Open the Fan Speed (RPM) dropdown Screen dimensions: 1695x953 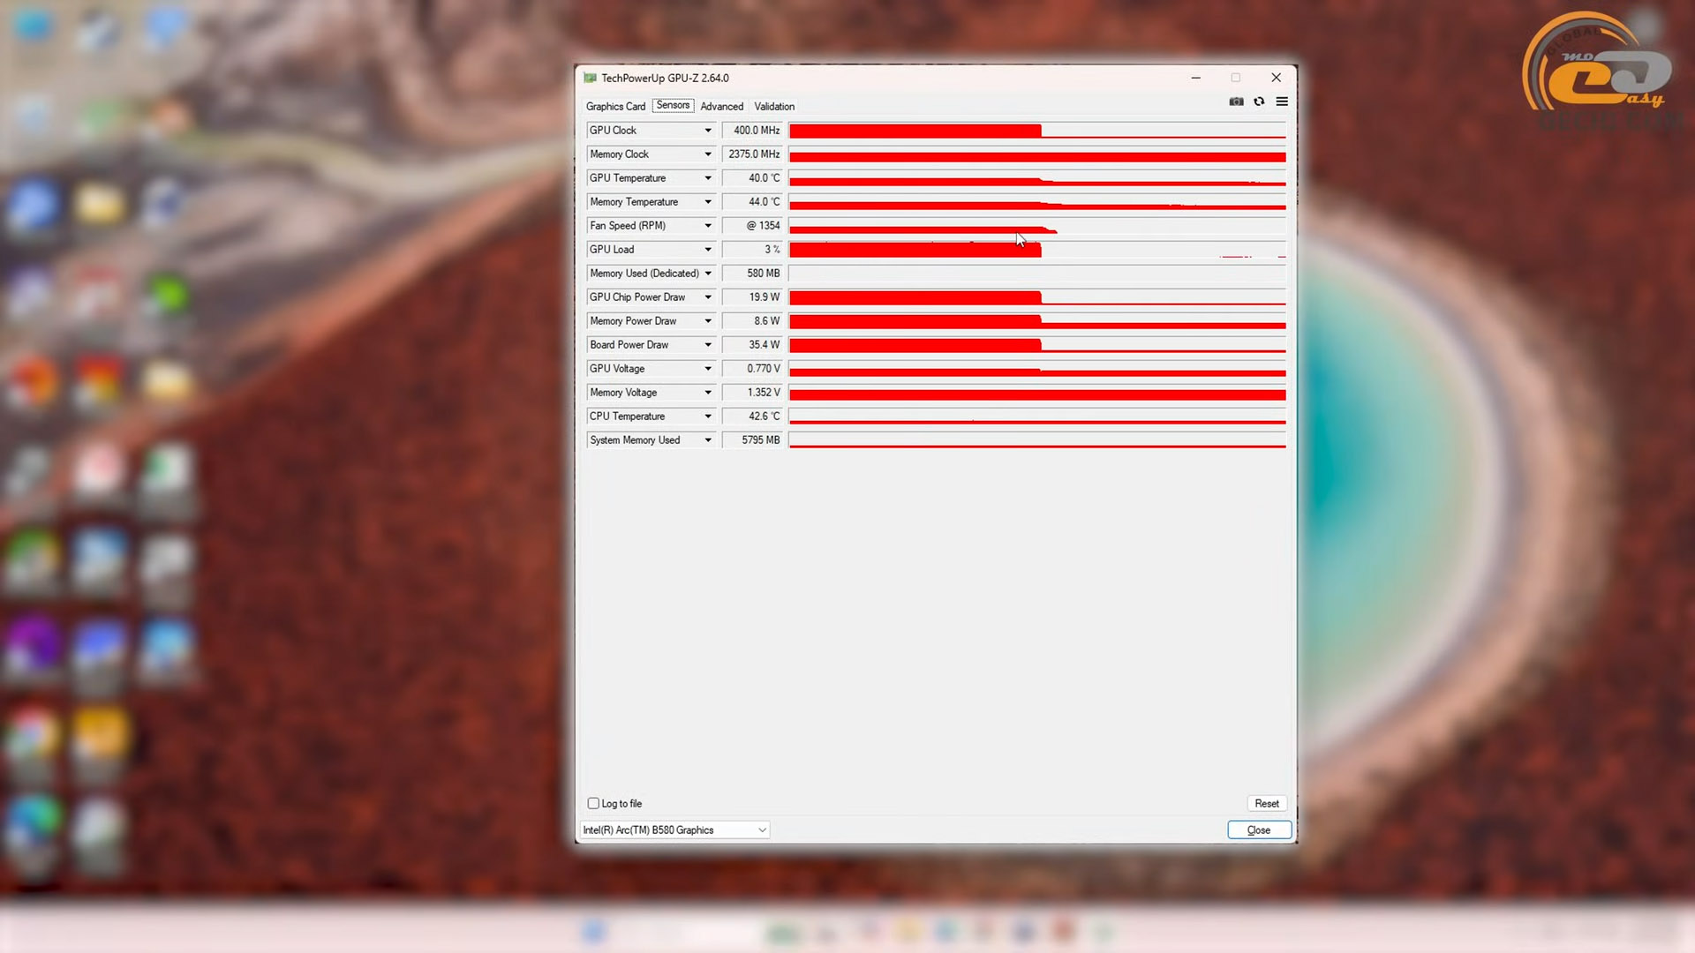click(707, 226)
